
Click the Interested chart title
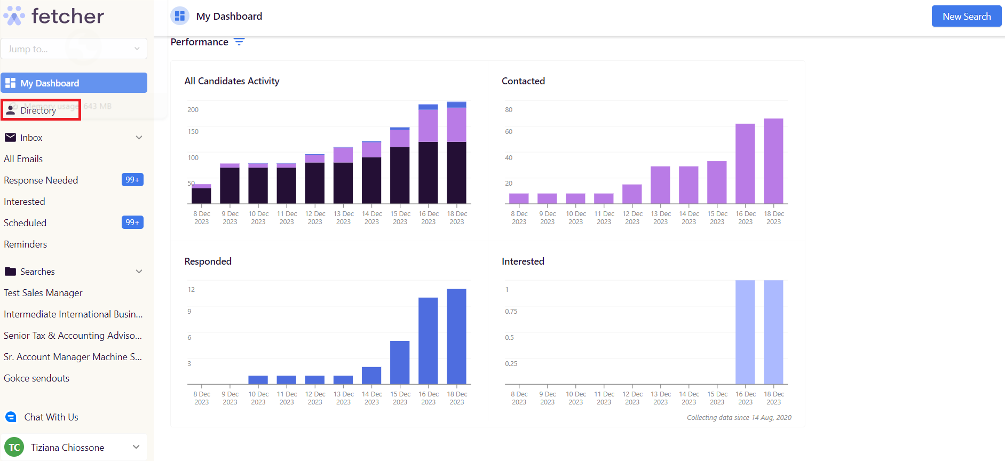(523, 261)
